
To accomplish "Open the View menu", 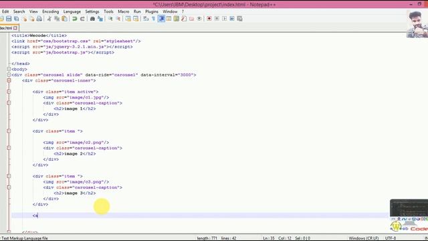I will pyautogui.click(x=33, y=11).
